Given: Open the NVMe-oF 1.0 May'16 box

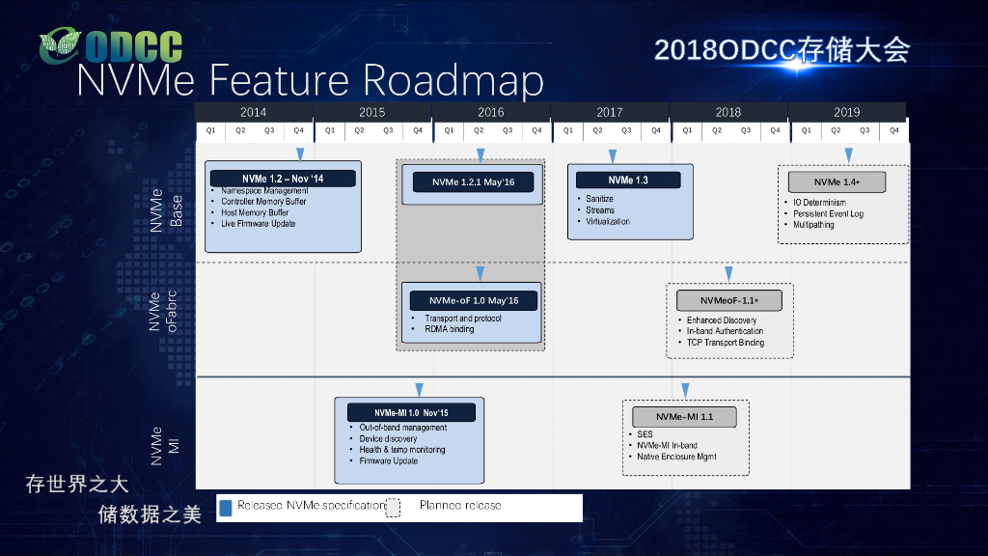Looking at the screenshot, I should [x=476, y=299].
